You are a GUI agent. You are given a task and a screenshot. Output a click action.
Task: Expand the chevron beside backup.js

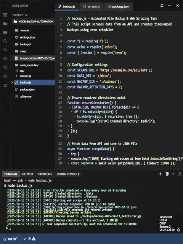[x=12, y=82]
